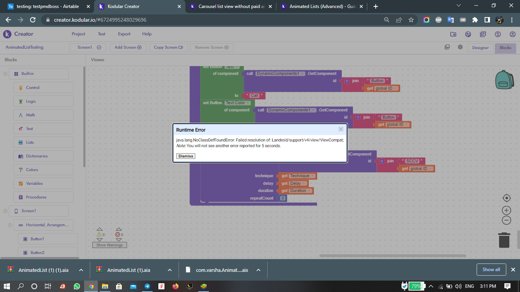Click the trash can icon
This screenshot has width=520, height=292.
504,240
